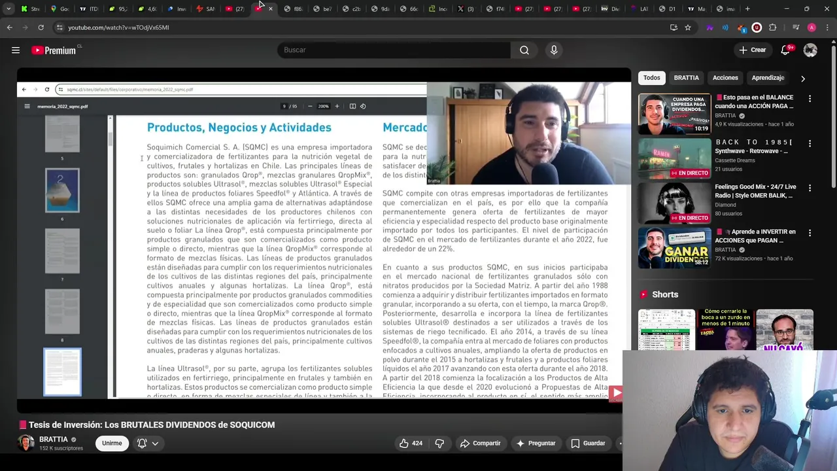Open the YouTube guide hamburger menu
Screen dimensions: 837x471
16,50
